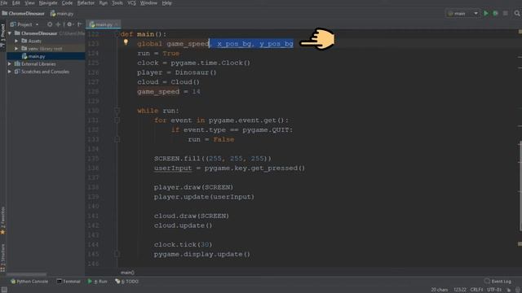Place cursor on game_speed = 14 line
The image size is (522, 293).
[x=169, y=92]
